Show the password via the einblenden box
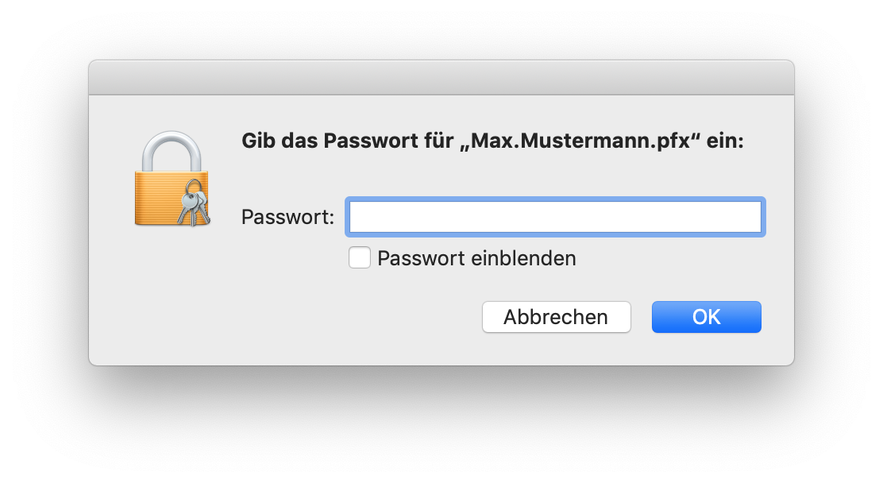 pyautogui.click(x=360, y=258)
